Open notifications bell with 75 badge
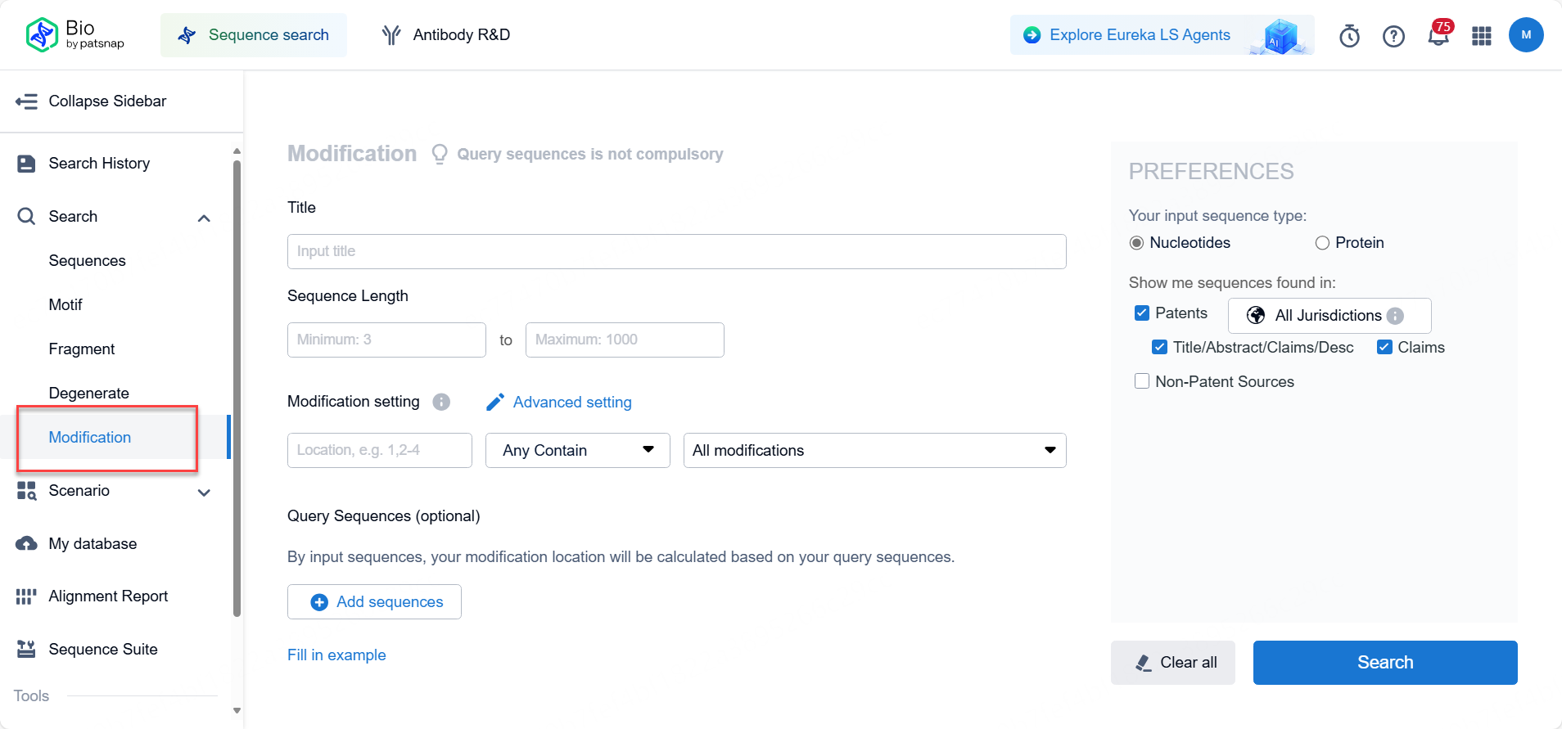 coord(1438,36)
